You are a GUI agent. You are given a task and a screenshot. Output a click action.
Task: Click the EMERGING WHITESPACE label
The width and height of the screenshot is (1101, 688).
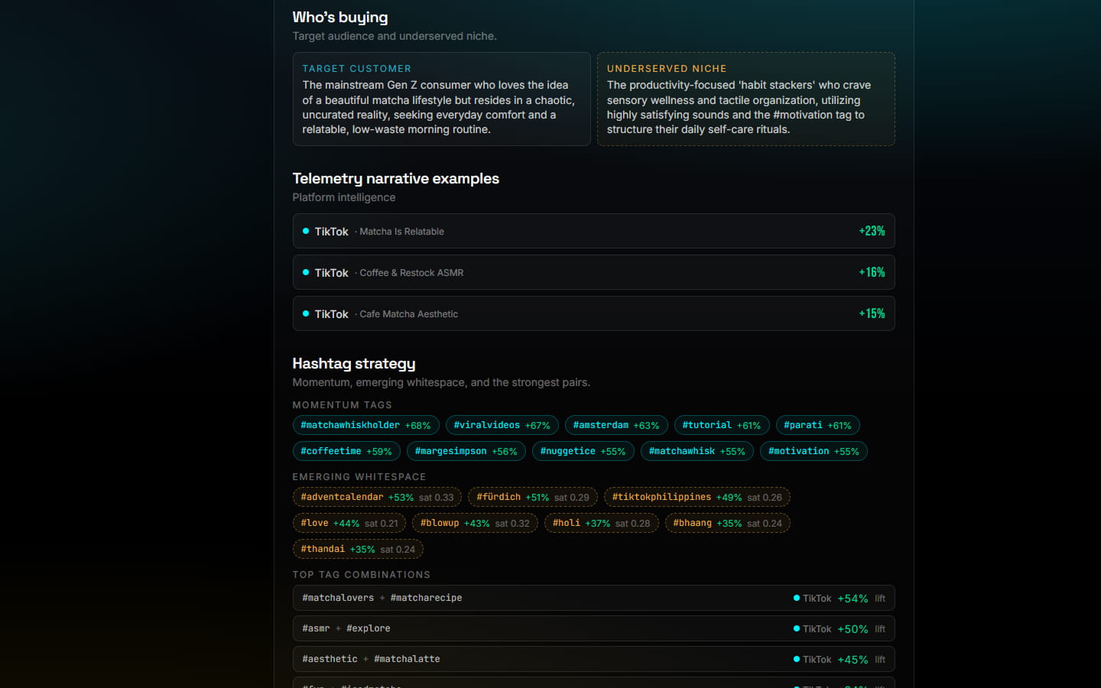pyautogui.click(x=359, y=477)
